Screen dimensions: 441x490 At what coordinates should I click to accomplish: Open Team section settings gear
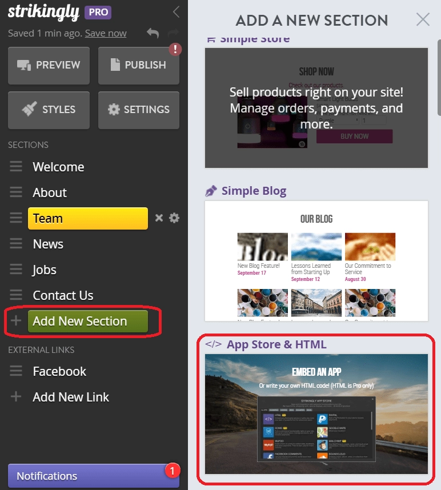coord(174,218)
